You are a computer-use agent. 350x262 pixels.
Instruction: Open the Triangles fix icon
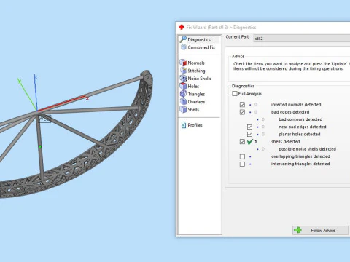[183, 94]
